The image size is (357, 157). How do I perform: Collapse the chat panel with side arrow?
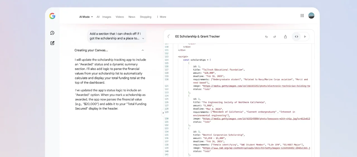click(163, 113)
